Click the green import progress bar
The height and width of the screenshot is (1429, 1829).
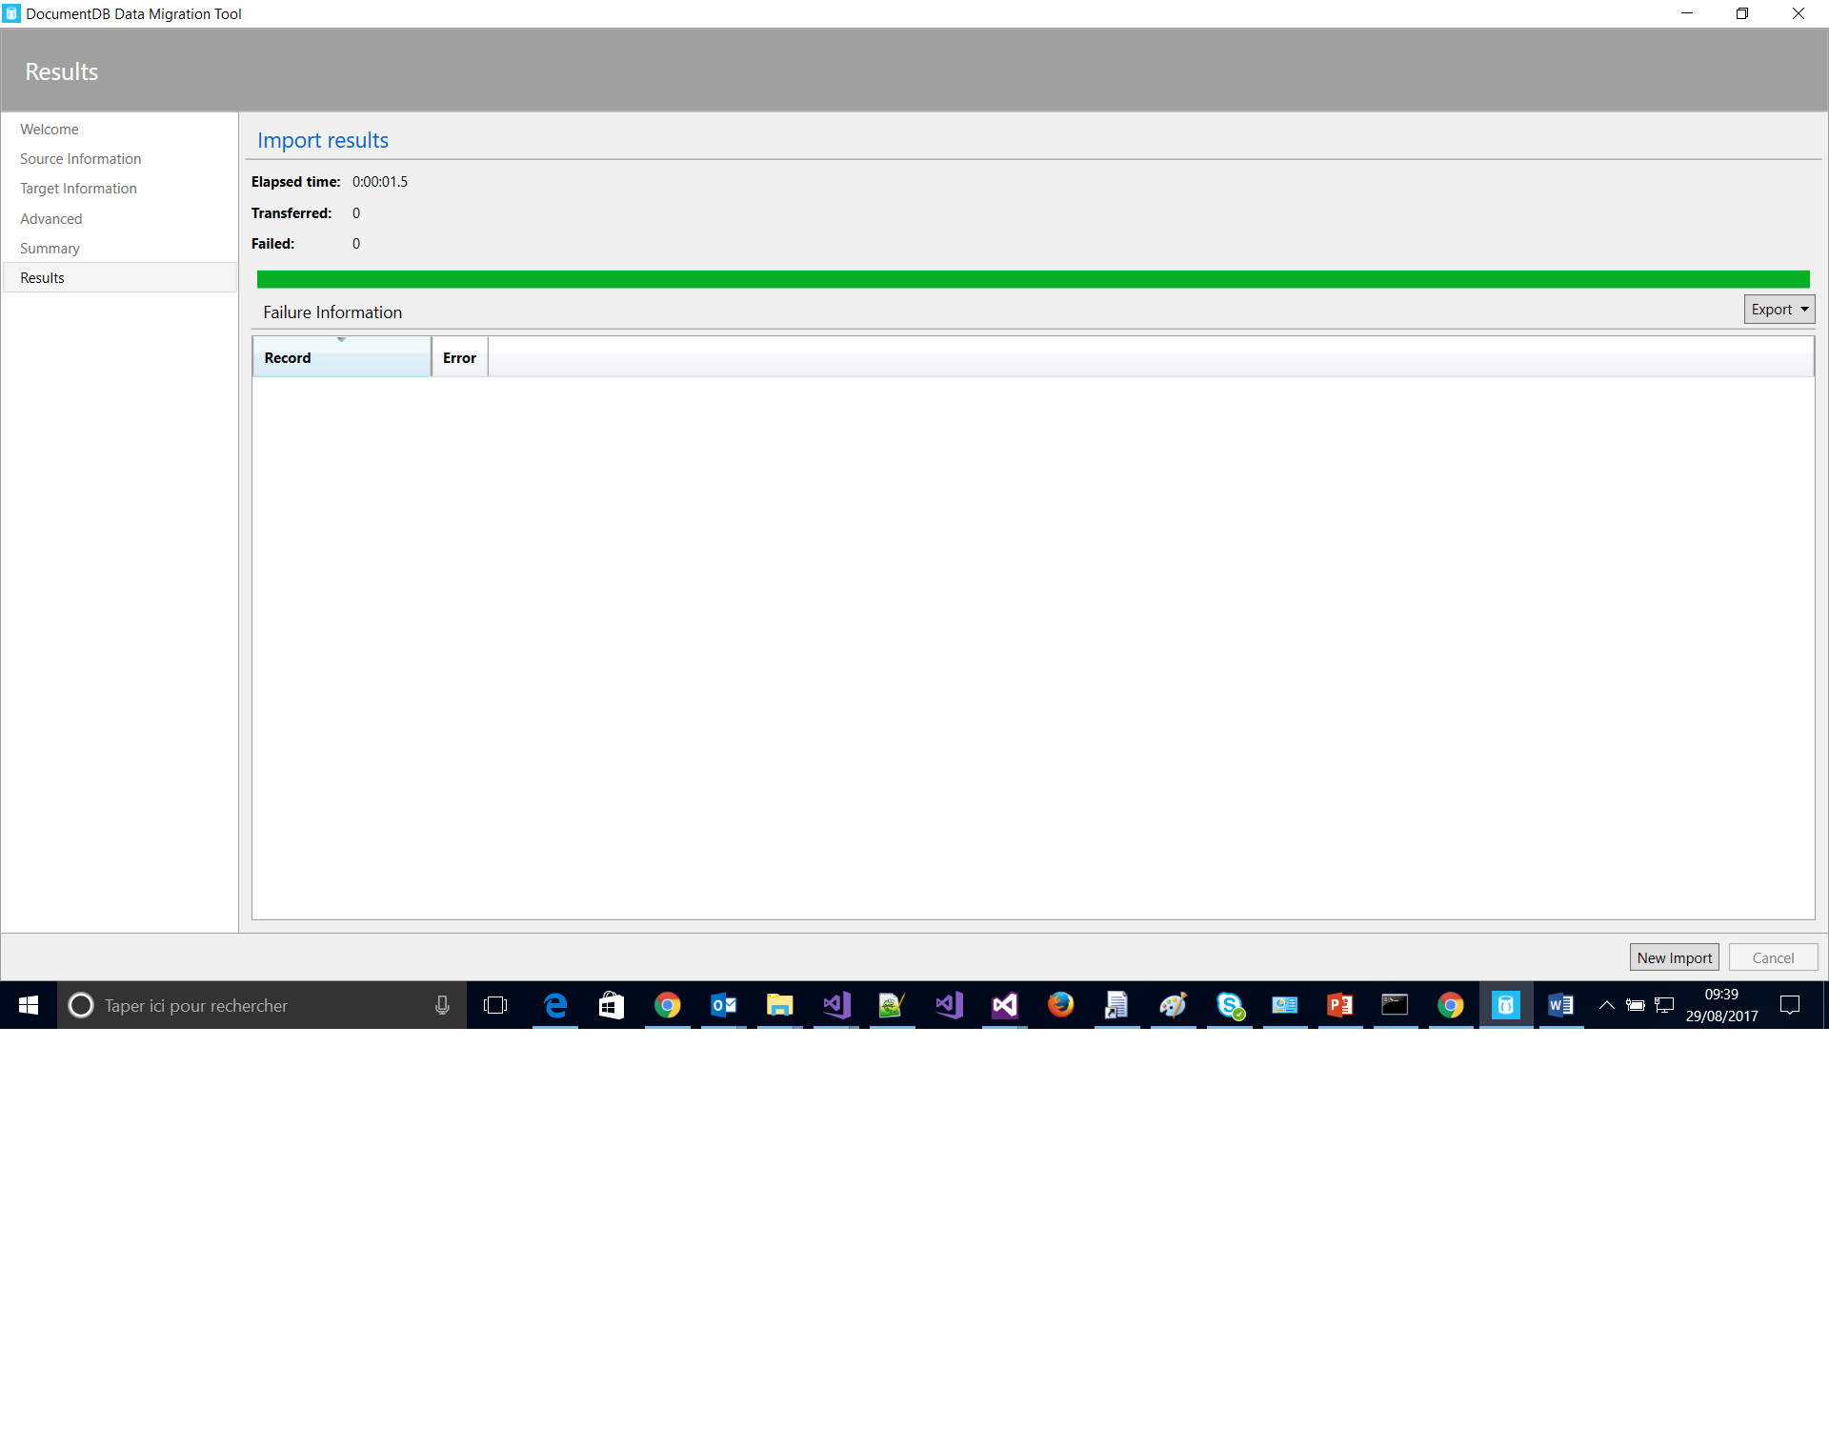pos(1033,279)
